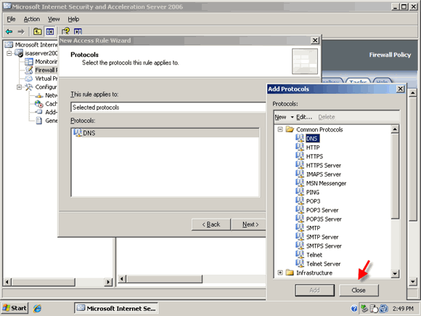The height and width of the screenshot is (316, 421).
Task: Click the Monitoring node icon
Action: (x=29, y=62)
